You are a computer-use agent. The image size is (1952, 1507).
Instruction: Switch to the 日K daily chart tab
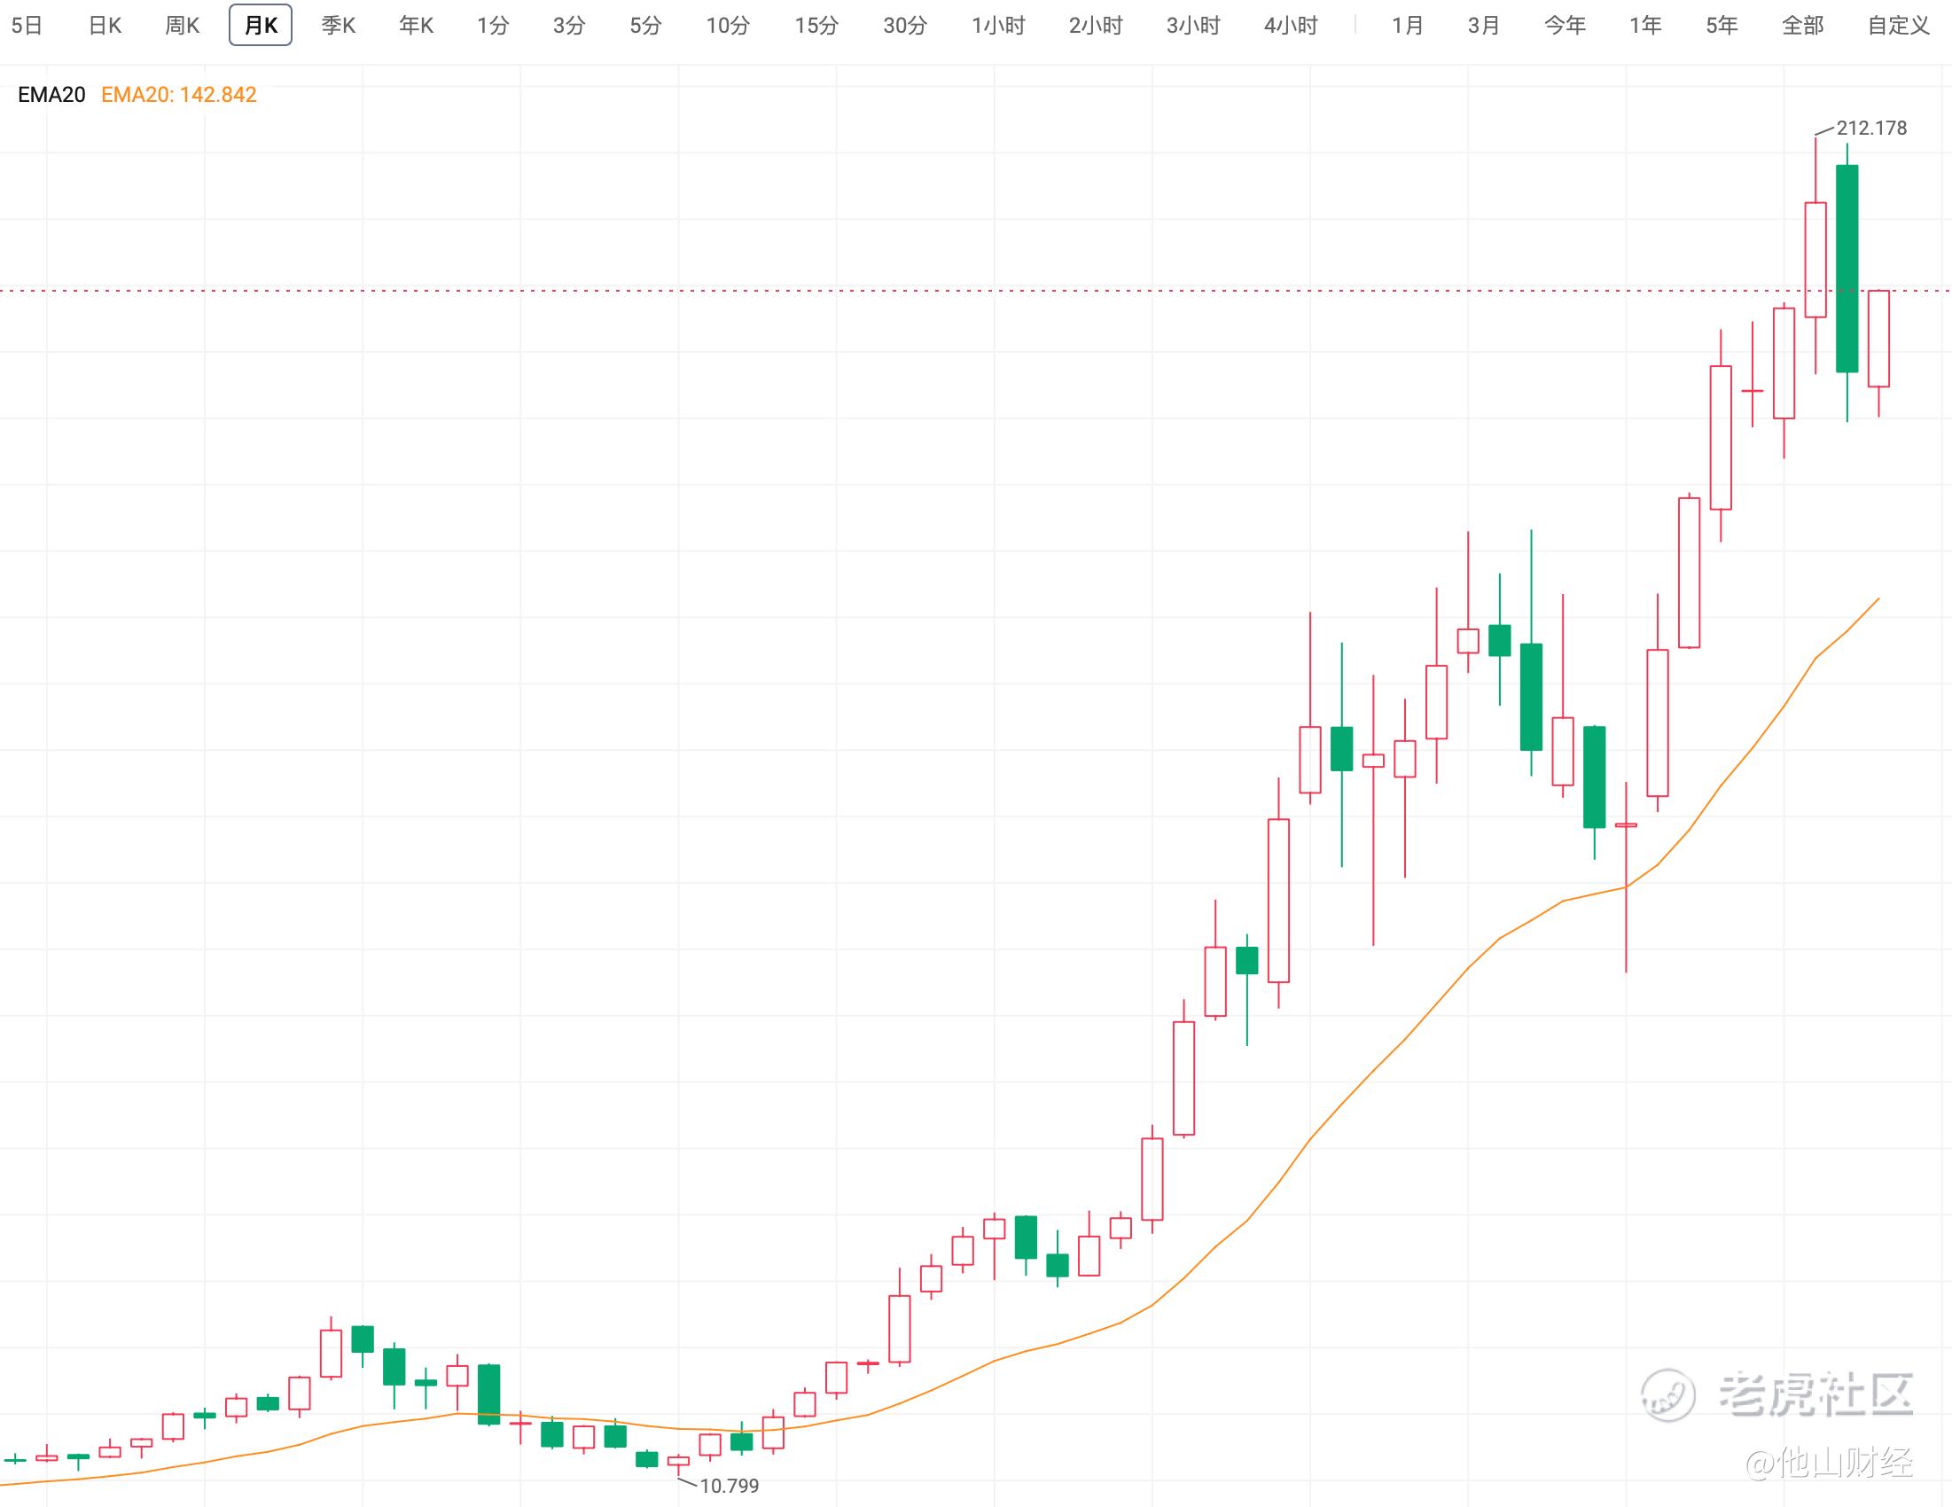105,25
